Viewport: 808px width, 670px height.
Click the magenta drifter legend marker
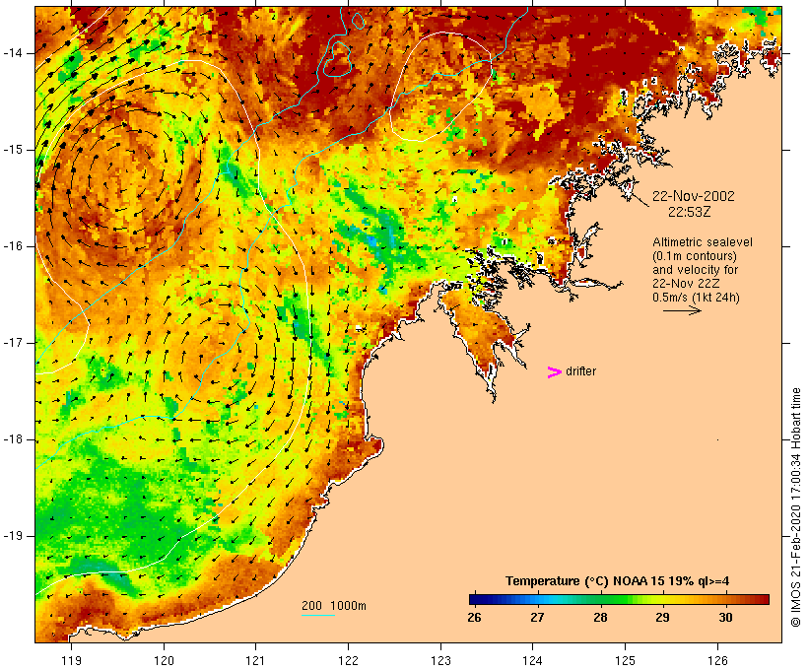[x=554, y=372]
